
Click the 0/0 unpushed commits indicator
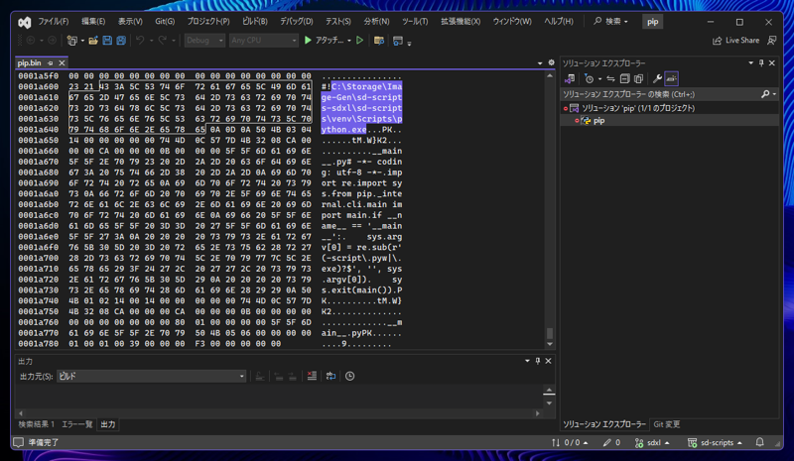pos(570,442)
